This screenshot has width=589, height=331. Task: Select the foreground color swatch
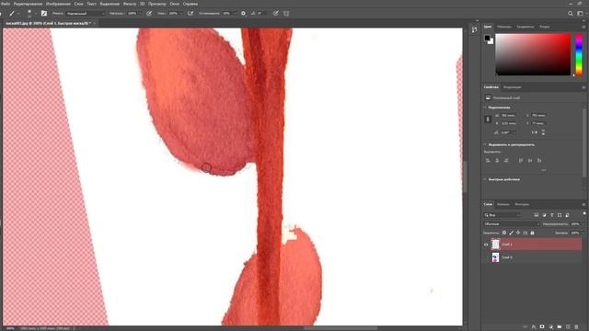[487, 38]
